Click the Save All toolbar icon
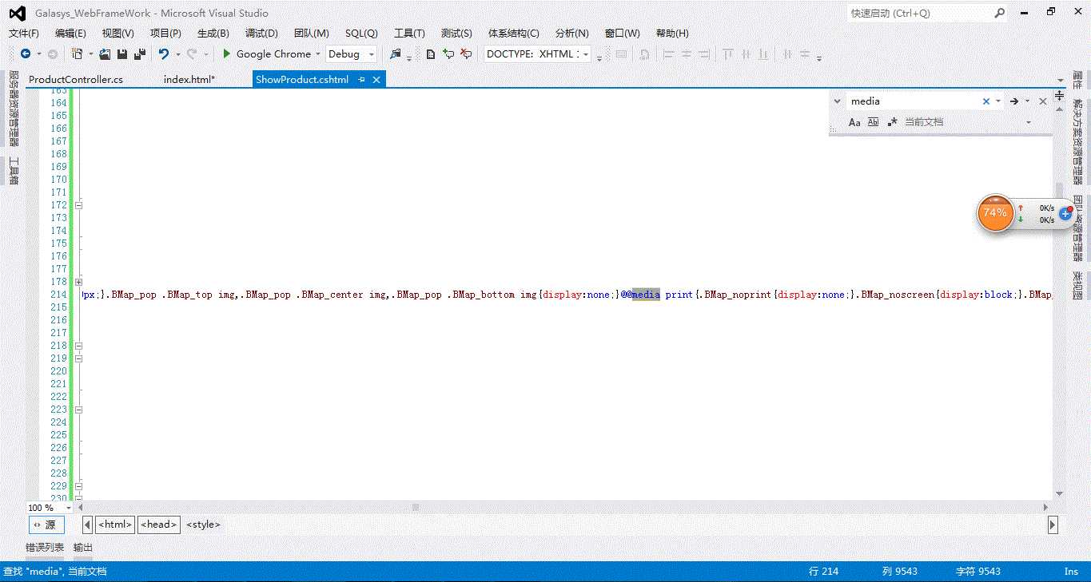 140,53
